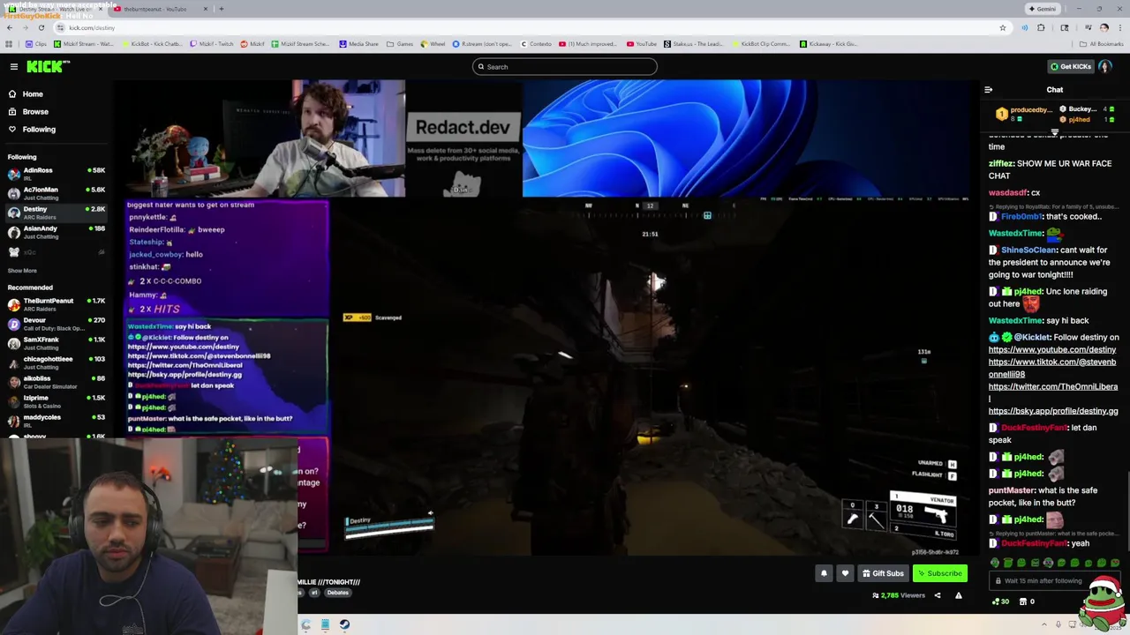The width and height of the screenshot is (1130, 635).
Task: Click the report warning triangle icon
Action: tap(958, 595)
